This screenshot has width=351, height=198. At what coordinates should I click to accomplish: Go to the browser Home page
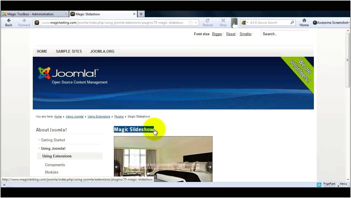pyautogui.click(x=304, y=23)
